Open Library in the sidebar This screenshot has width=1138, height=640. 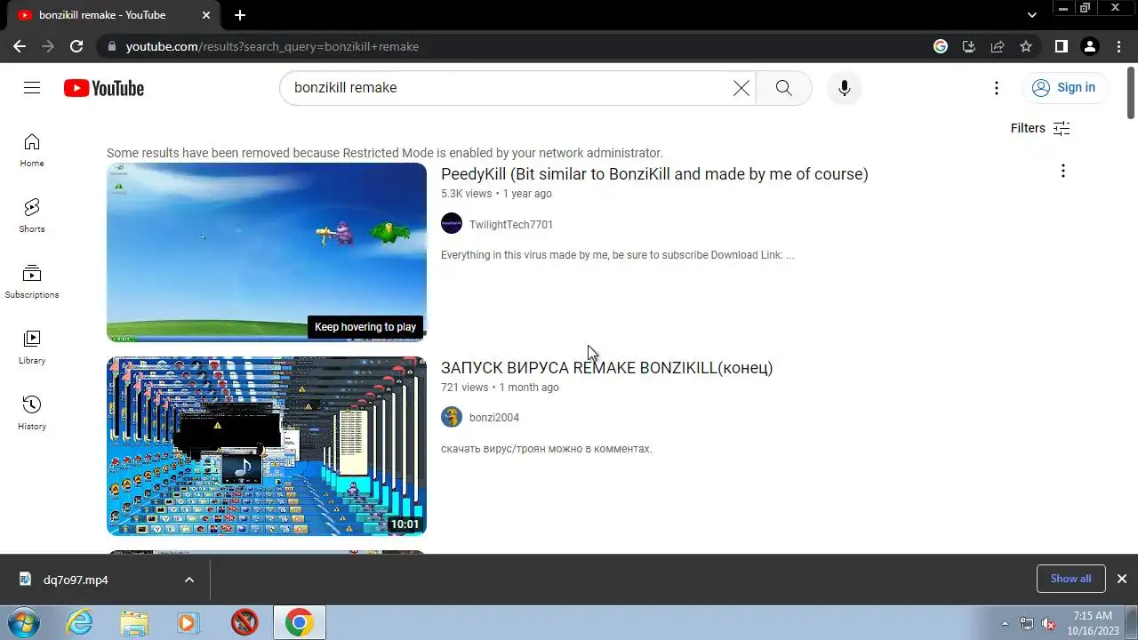coord(32,348)
